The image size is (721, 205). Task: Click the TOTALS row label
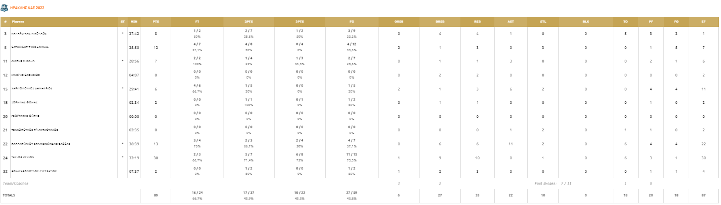[9, 195]
